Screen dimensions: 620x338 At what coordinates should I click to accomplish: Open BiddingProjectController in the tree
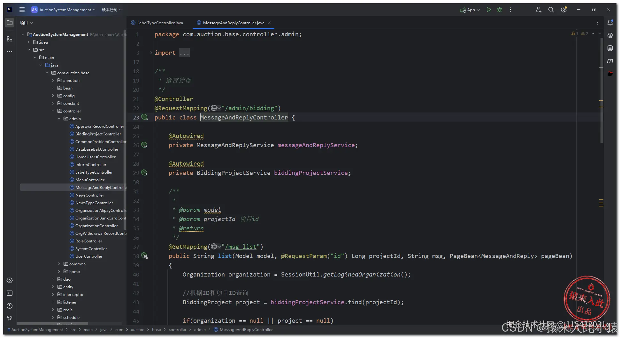coord(98,134)
